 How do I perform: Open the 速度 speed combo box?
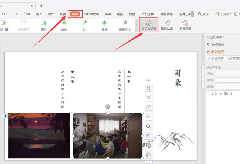click(228, 87)
